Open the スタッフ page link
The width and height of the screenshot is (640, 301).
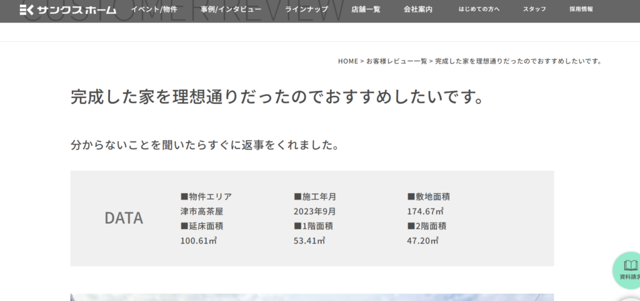click(534, 9)
